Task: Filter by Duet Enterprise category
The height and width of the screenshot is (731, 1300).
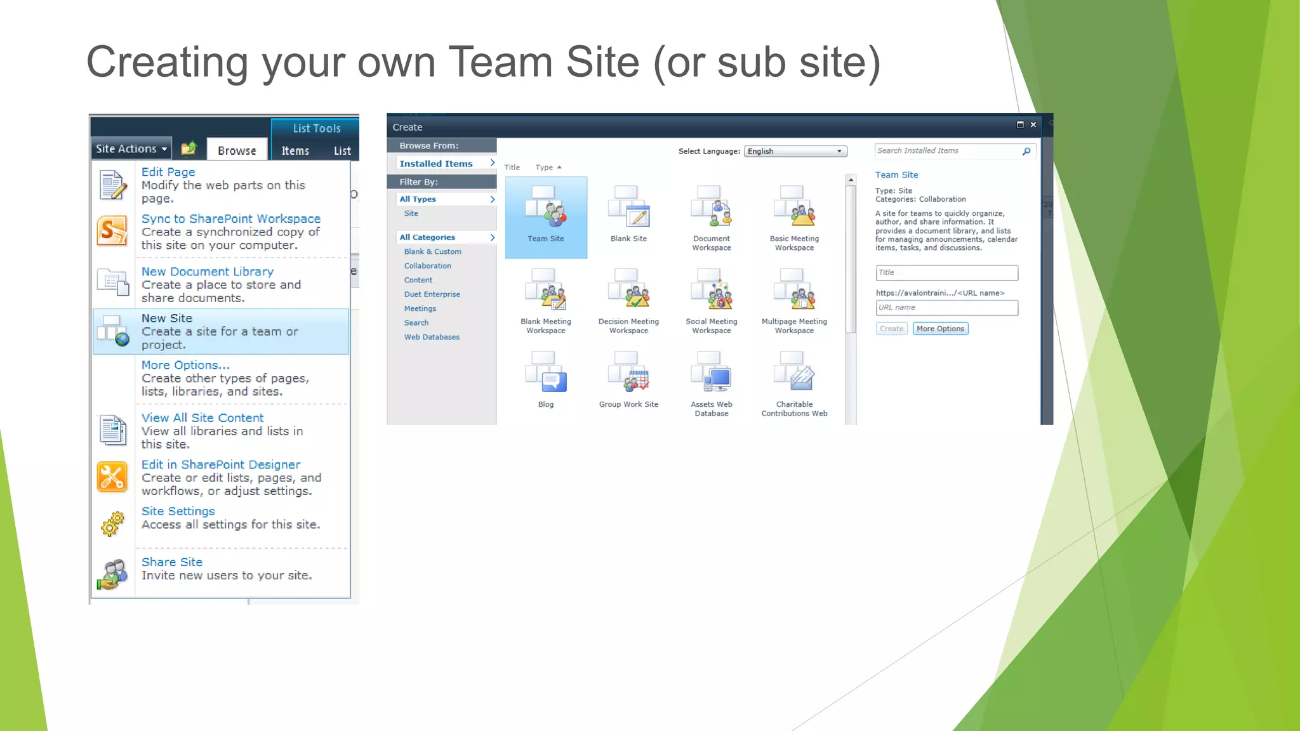Action: pyautogui.click(x=432, y=294)
